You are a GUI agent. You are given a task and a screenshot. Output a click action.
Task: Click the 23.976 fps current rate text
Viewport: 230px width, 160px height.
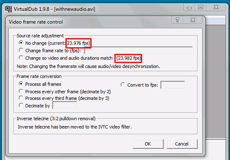tap(78, 43)
